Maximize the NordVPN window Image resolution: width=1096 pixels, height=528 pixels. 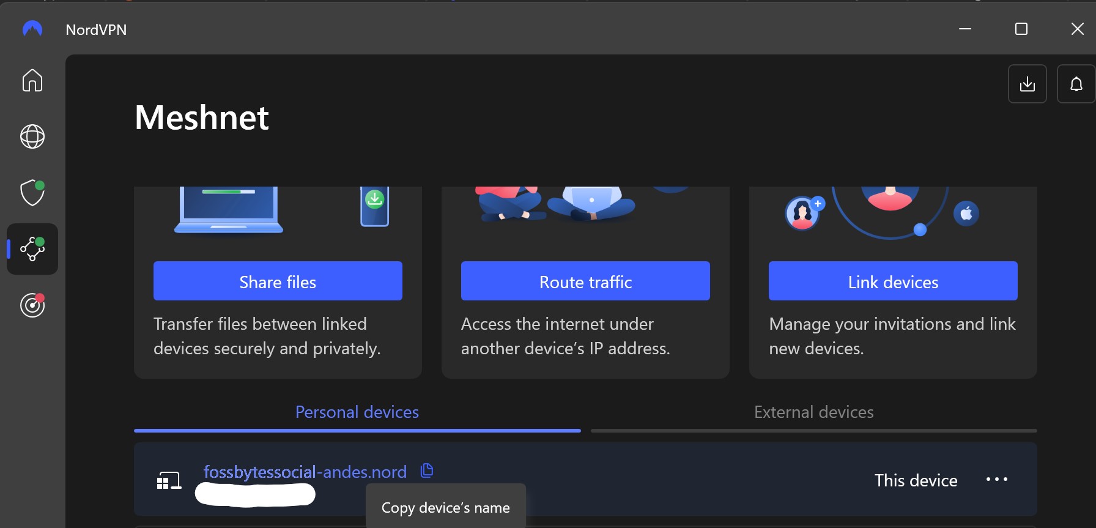tap(1021, 29)
